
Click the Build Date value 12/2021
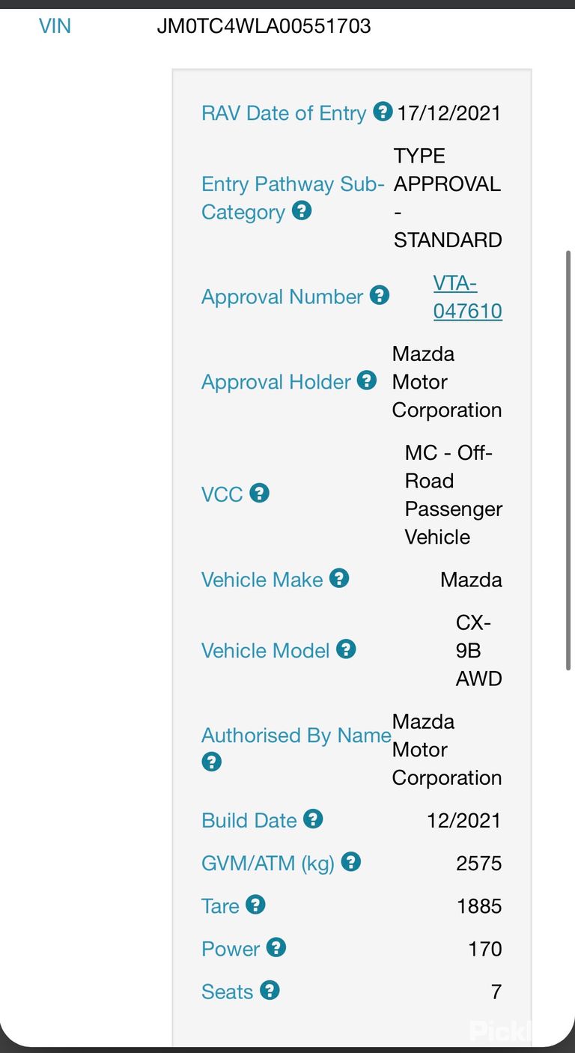click(x=464, y=820)
